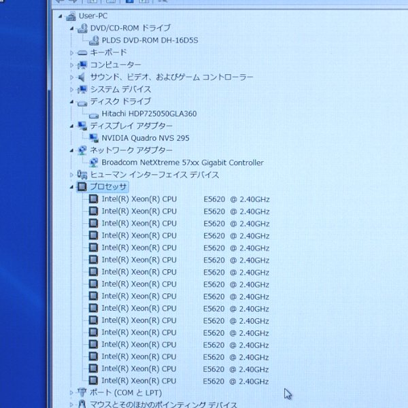Screen dimensions: 408x408
Task: Expand the マウス pointing devices node
Action: (71, 405)
